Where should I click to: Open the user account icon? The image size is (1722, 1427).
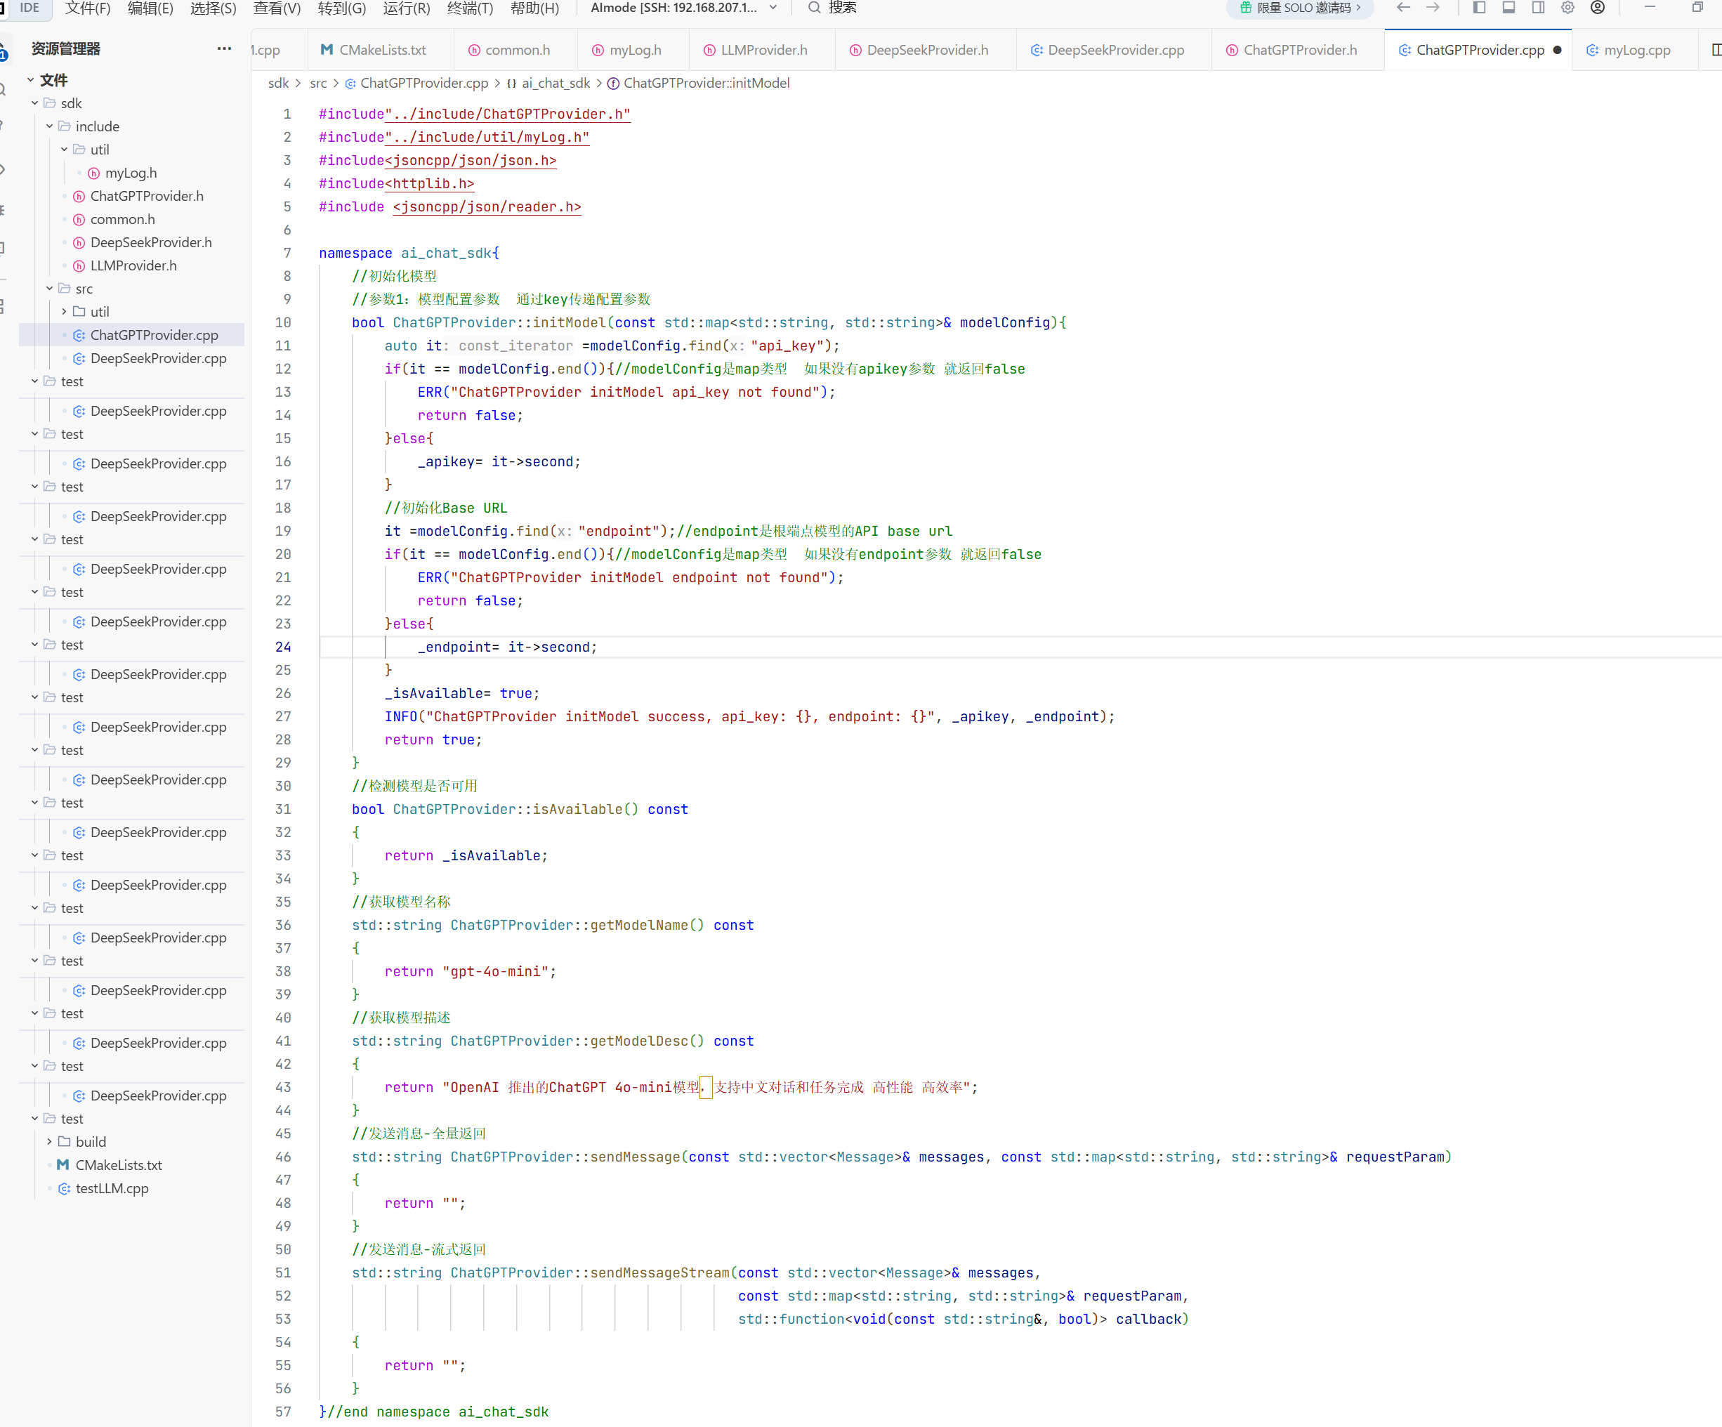[x=1598, y=8]
